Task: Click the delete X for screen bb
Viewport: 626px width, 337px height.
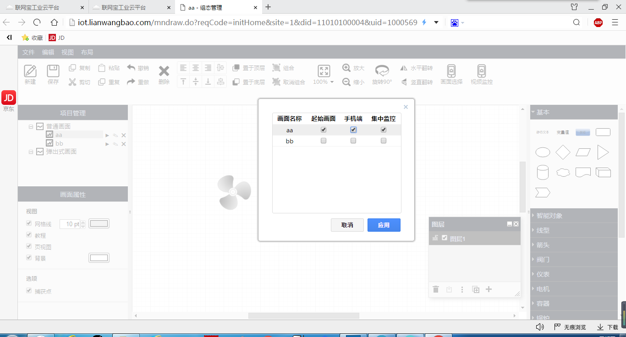Action: (x=124, y=144)
